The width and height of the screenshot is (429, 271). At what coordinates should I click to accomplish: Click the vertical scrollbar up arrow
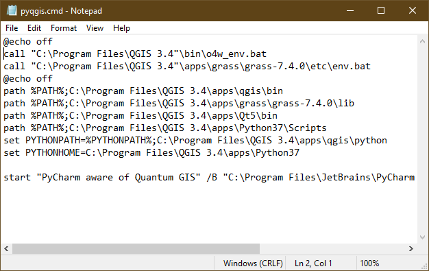click(x=422, y=41)
